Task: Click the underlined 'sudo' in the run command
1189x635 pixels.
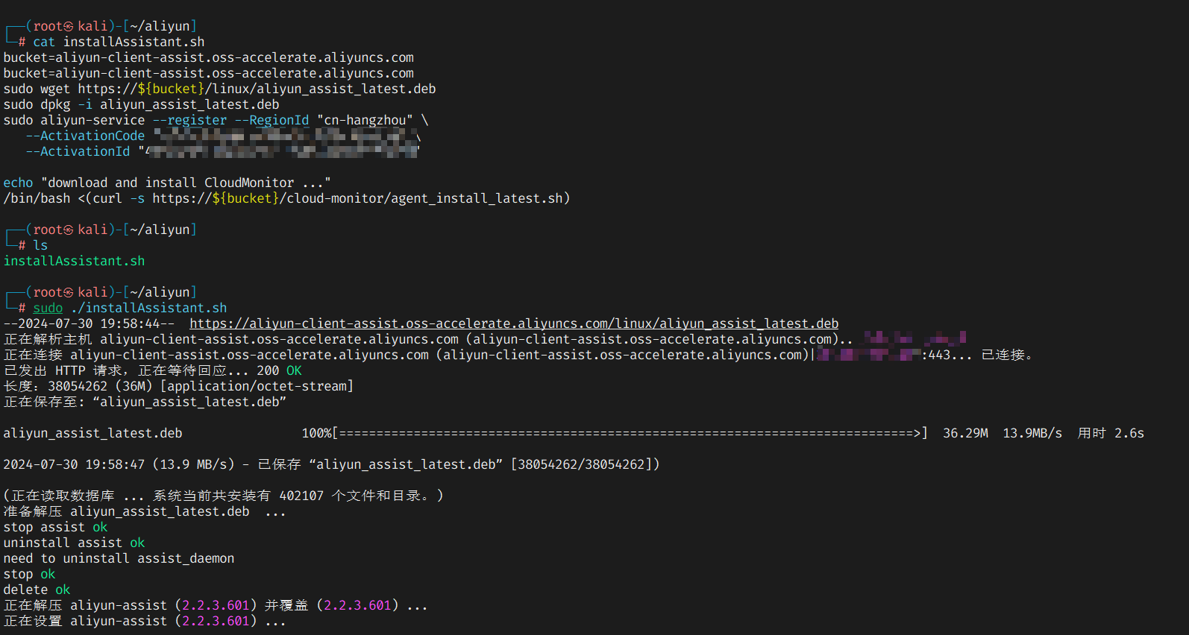Action: tap(48, 308)
